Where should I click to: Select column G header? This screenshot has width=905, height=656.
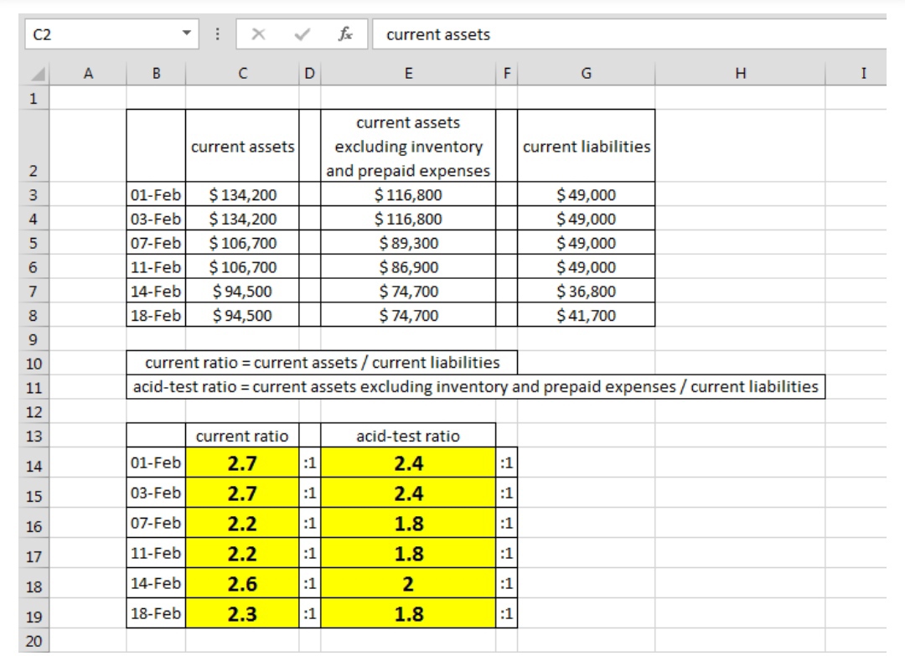586,74
